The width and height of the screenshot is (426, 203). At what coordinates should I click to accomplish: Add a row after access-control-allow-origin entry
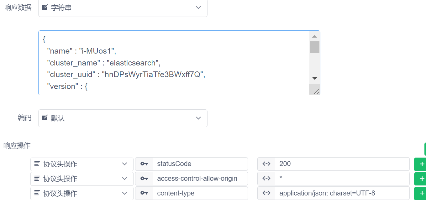tap(421, 179)
